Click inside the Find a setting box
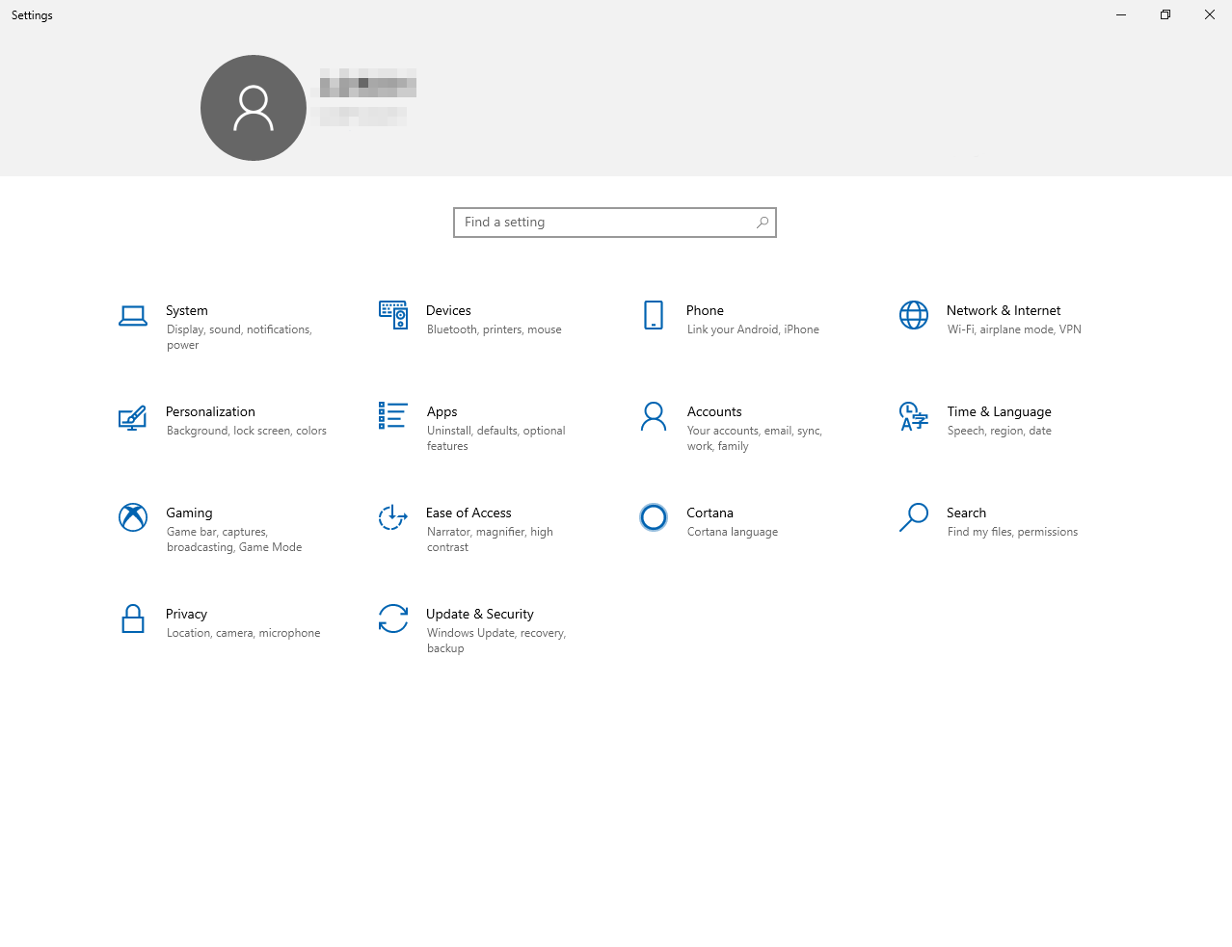The image size is (1232, 947). (x=607, y=223)
